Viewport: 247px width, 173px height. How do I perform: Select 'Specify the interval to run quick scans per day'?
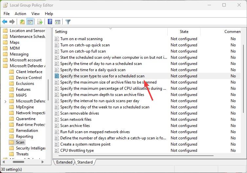(100, 101)
